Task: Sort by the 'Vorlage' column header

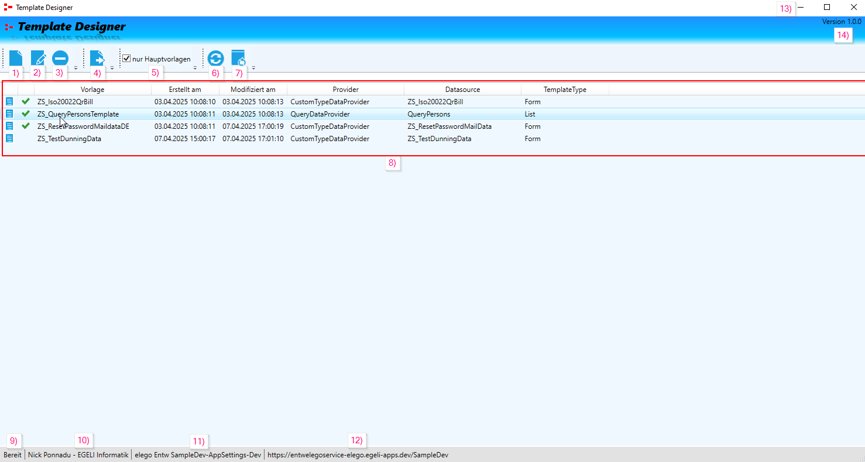Action: point(92,90)
